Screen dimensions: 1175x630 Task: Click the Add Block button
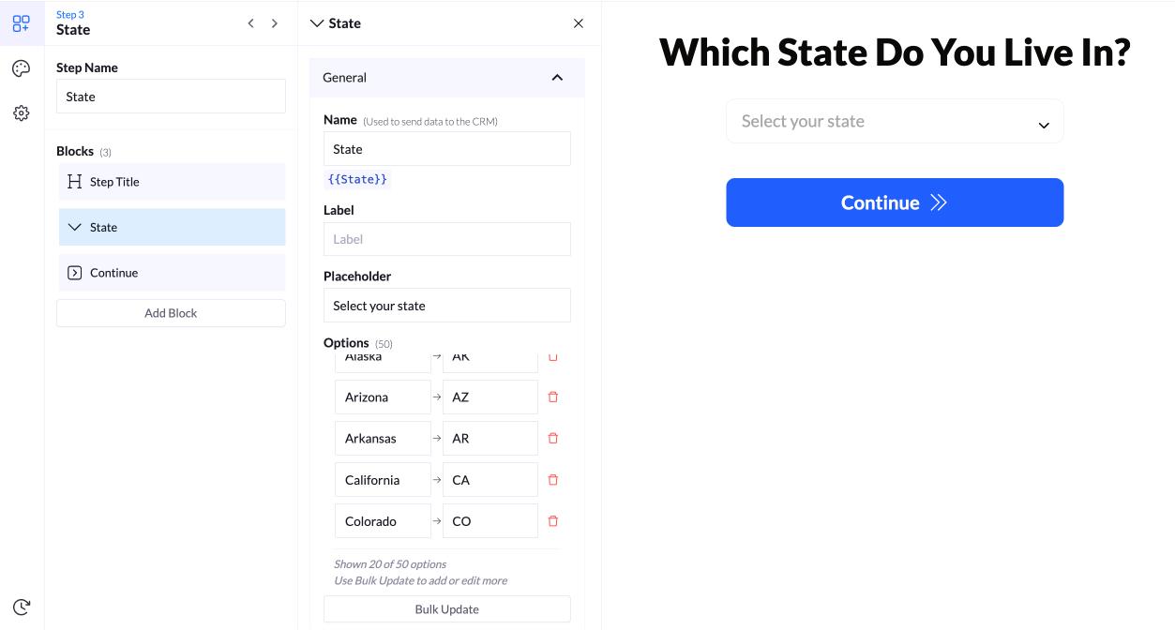pos(171,313)
